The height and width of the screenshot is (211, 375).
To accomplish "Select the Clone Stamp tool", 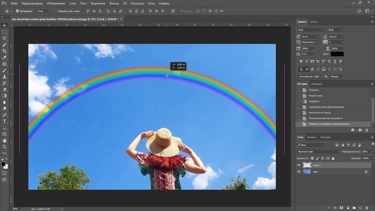I will [4, 77].
